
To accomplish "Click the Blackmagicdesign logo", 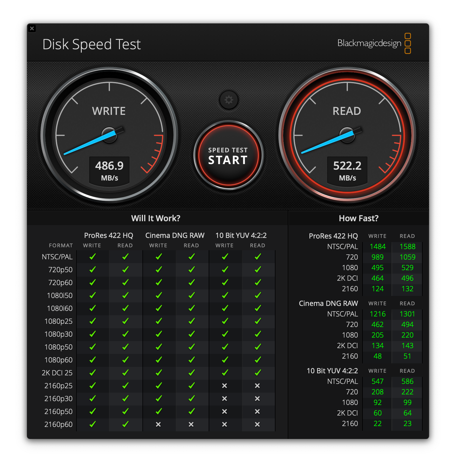I will coord(374,43).
